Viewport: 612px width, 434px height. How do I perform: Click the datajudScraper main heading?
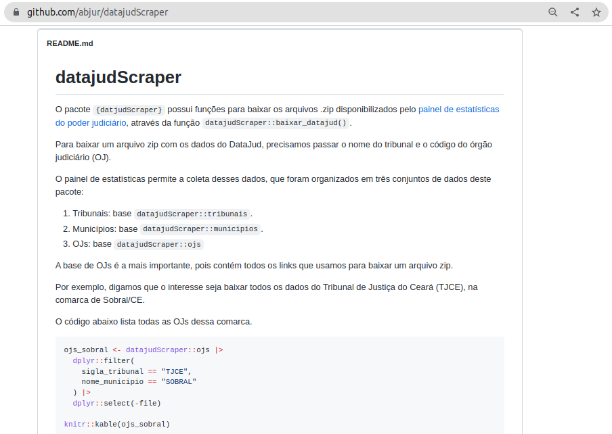click(118, 77)
